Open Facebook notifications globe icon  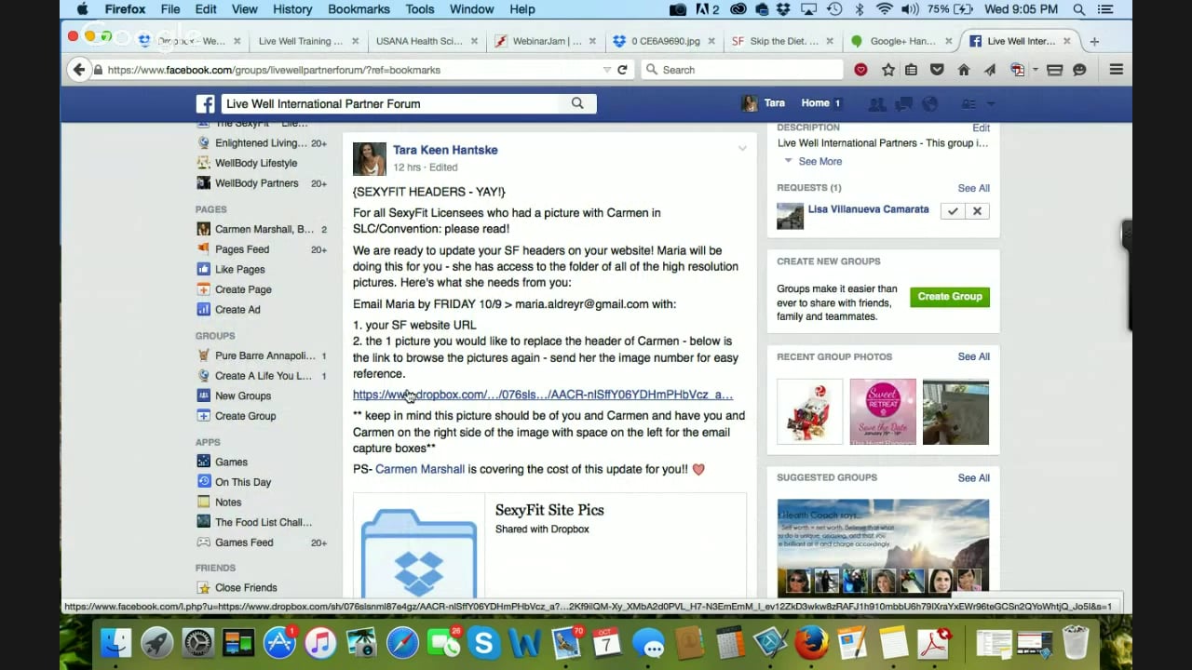(928, 103)
